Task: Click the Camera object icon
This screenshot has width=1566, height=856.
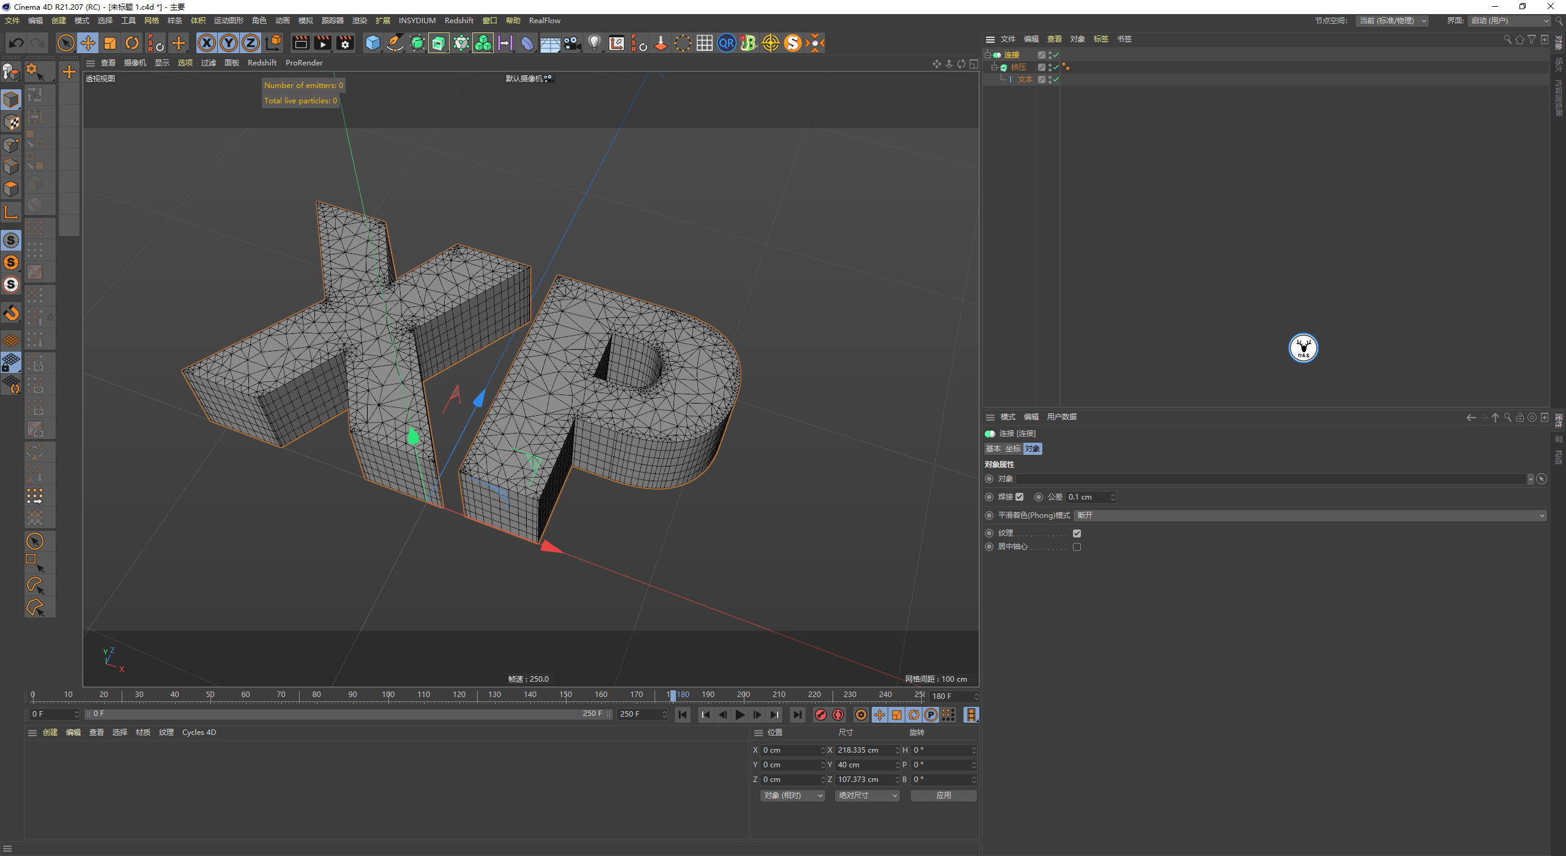Action: 572,43
